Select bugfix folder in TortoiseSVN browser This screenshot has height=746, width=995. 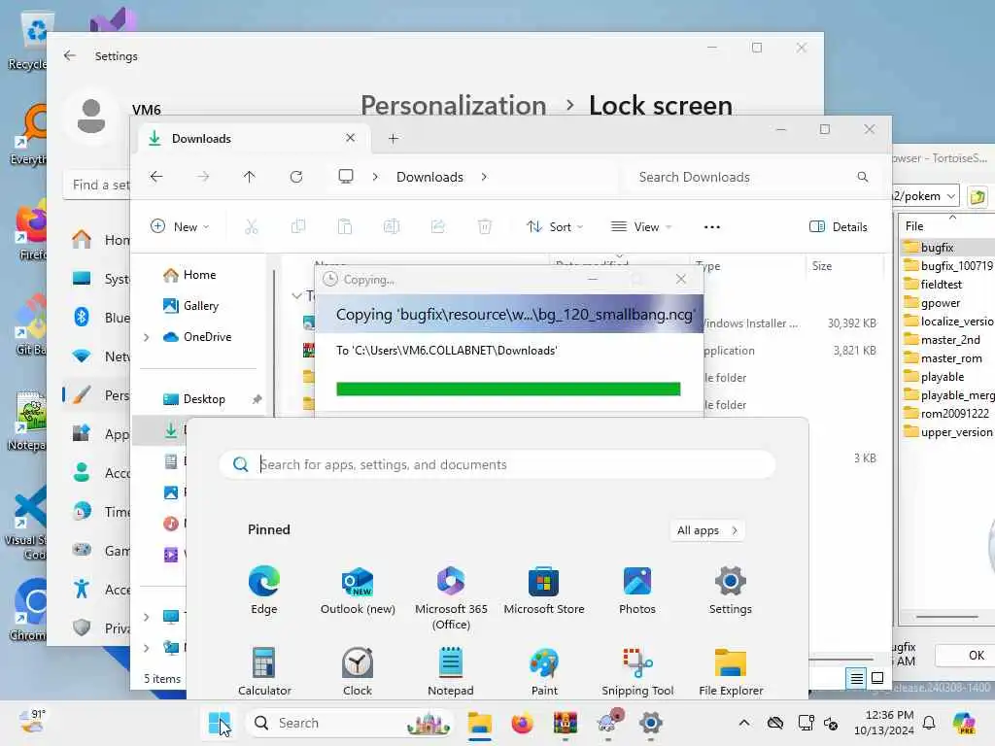937,248
